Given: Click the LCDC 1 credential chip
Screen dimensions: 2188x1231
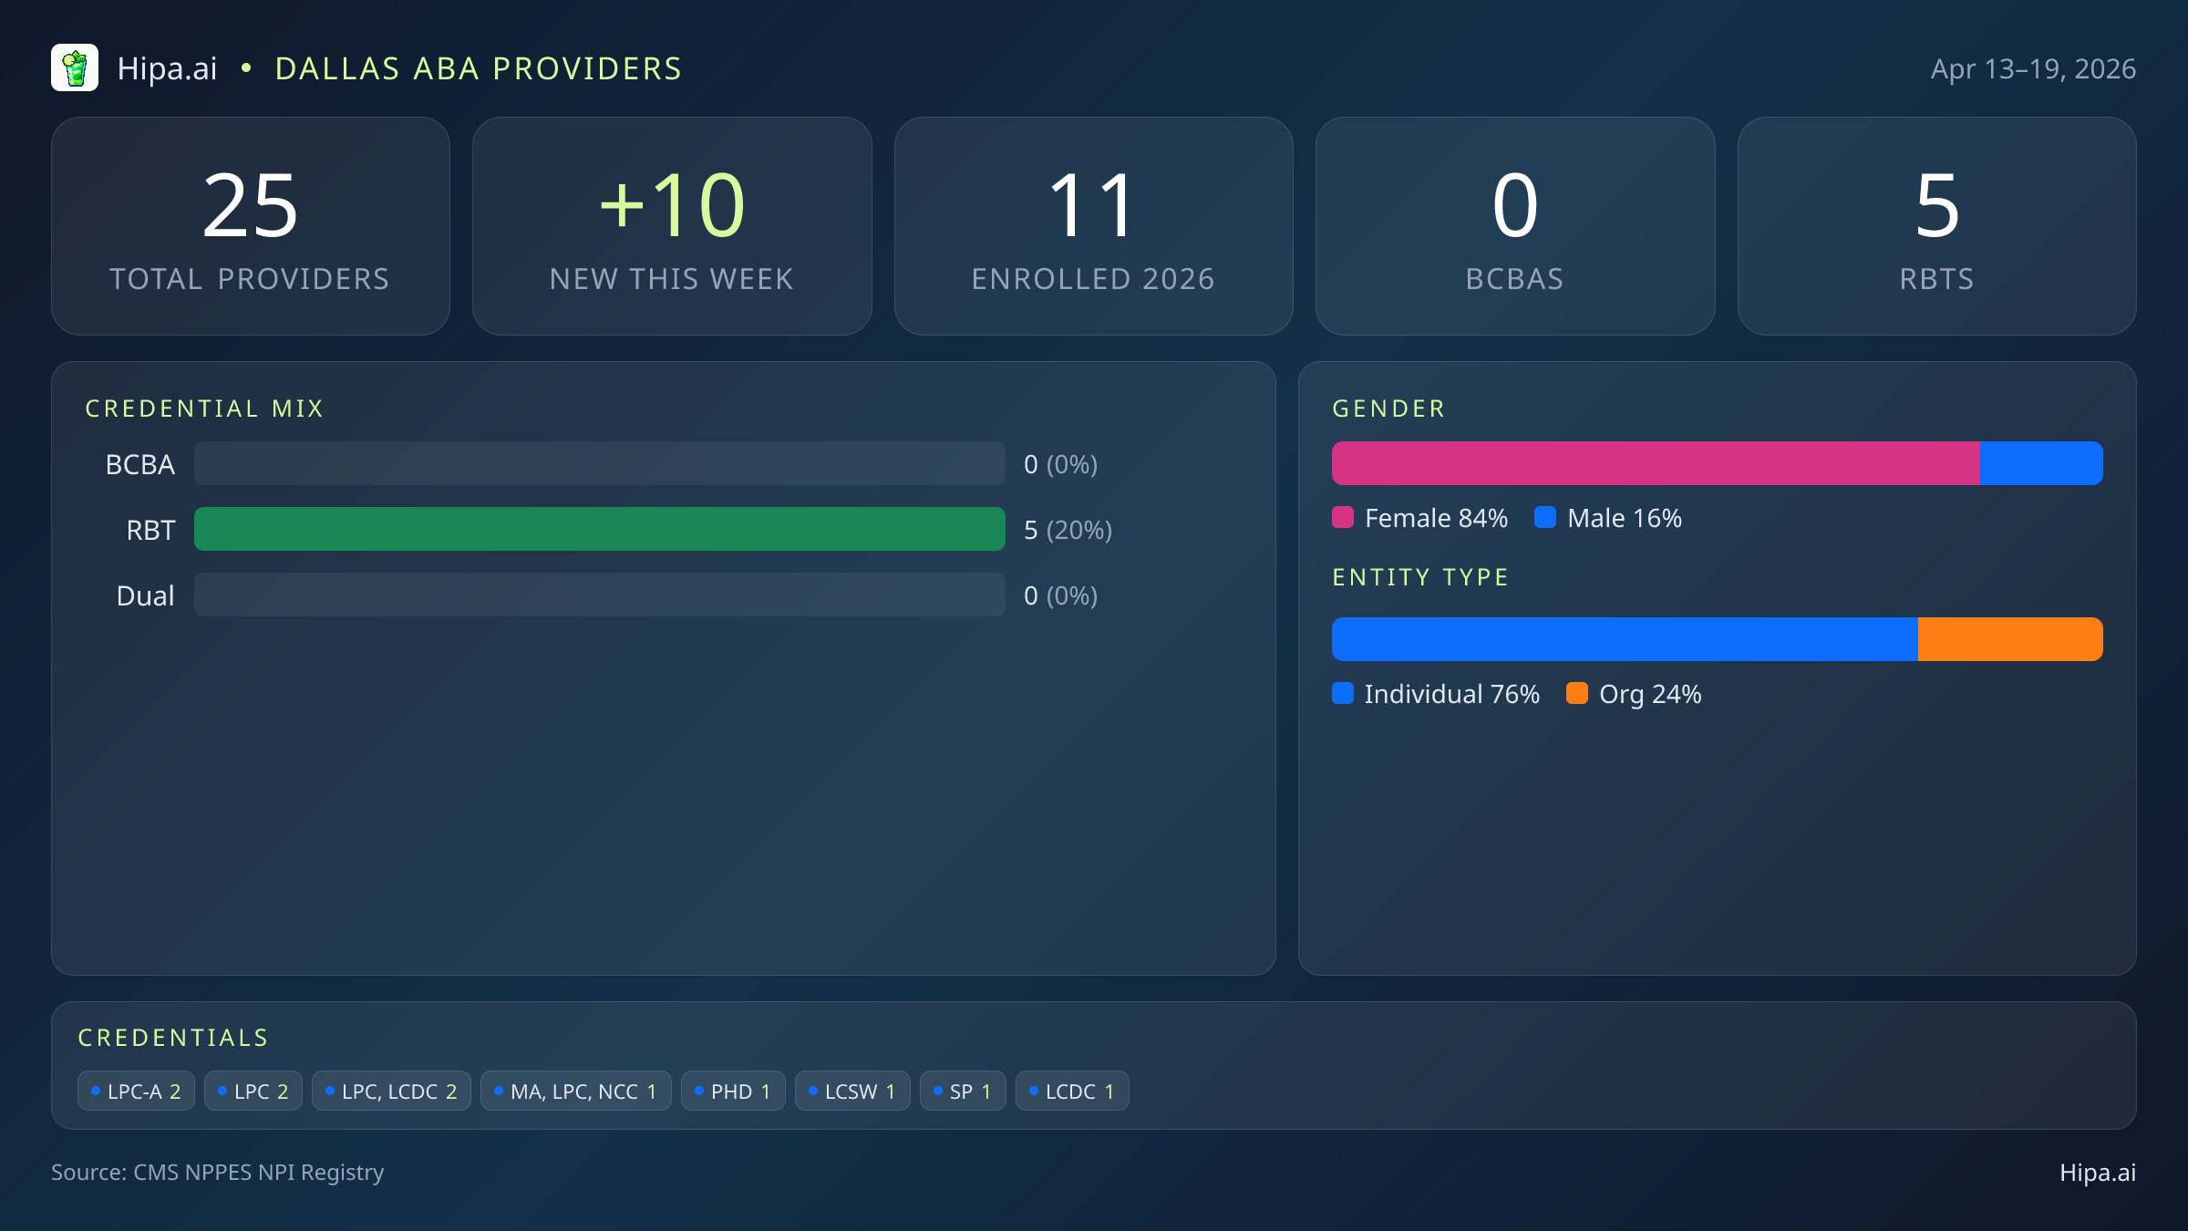Looking at the screenshot, I should (x=1072, y=1091).
